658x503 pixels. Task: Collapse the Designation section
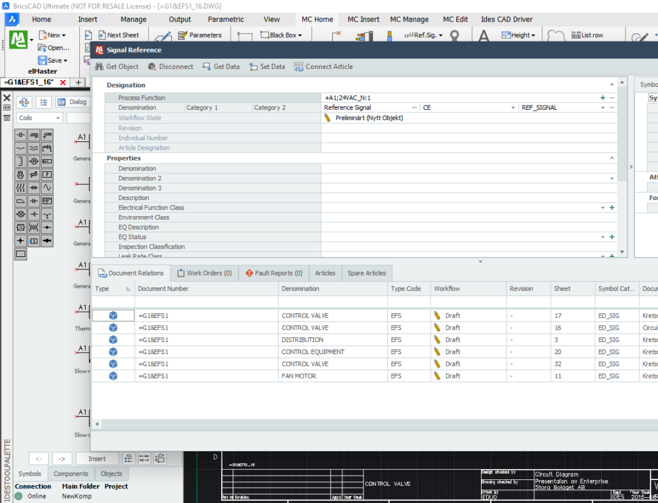[x=612, y=85]
